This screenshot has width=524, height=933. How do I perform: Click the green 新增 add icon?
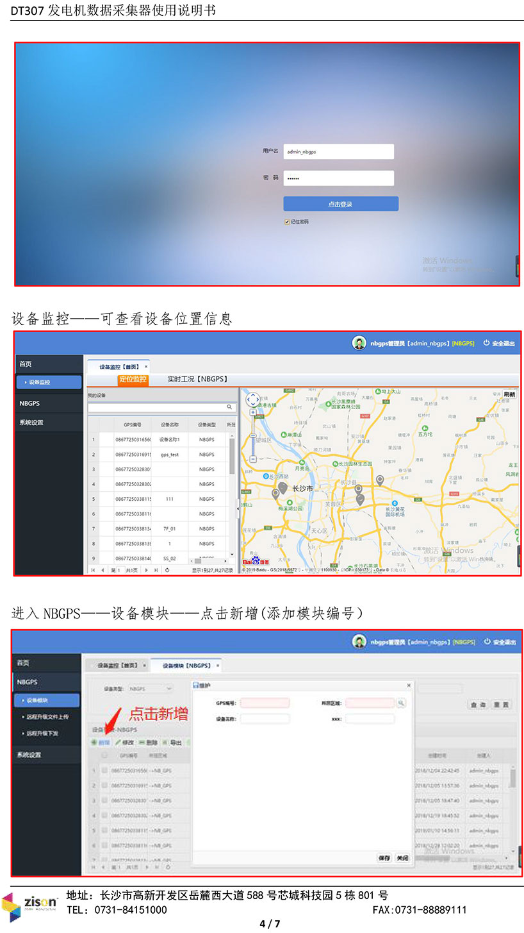tap(94, 743)
